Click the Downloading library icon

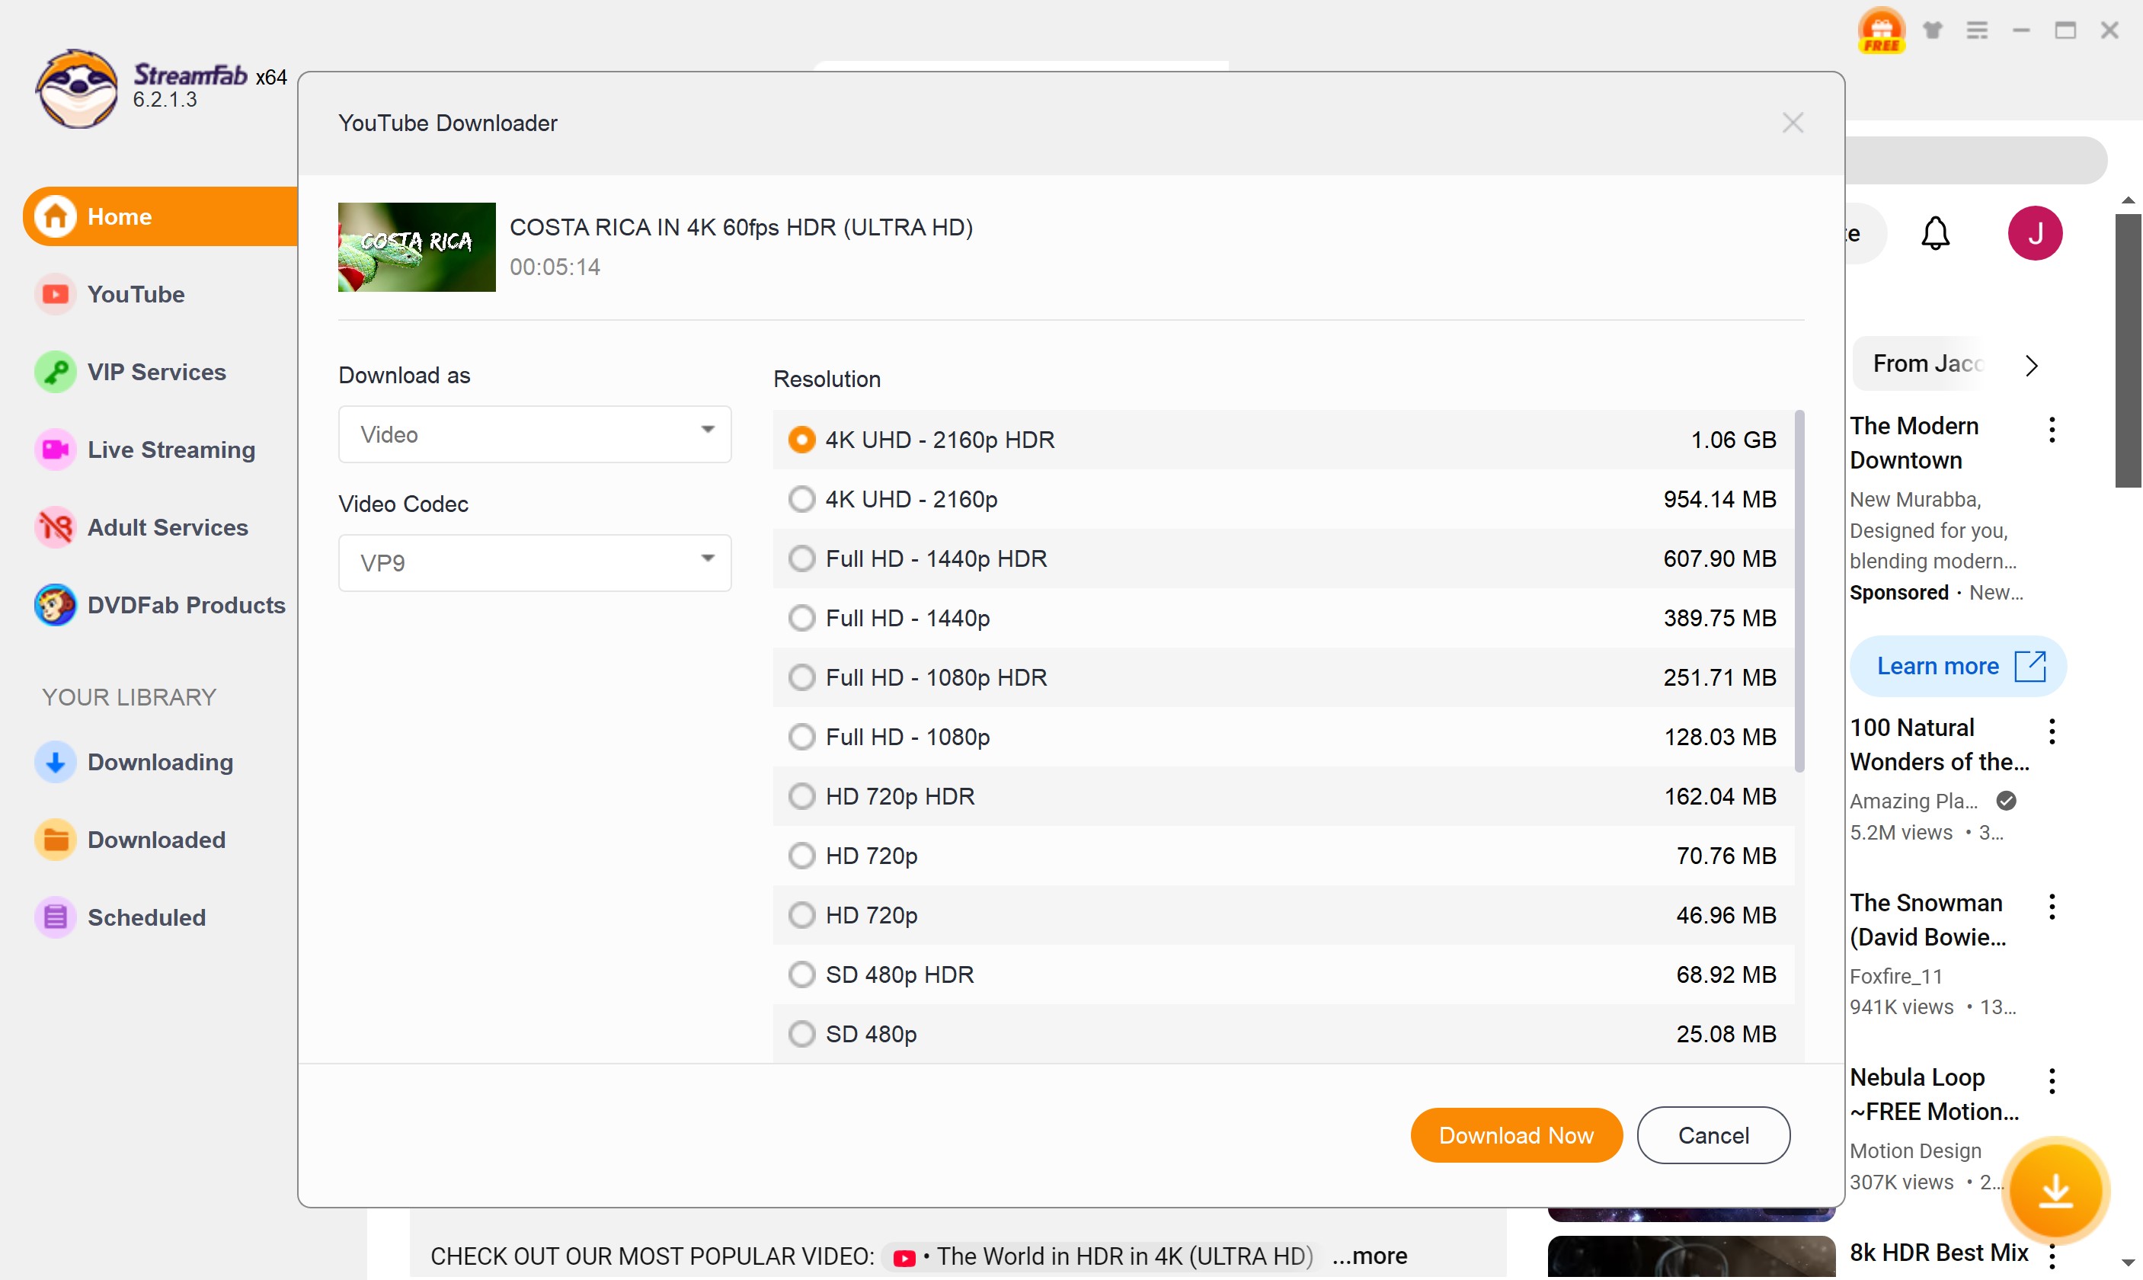(55, 760)
